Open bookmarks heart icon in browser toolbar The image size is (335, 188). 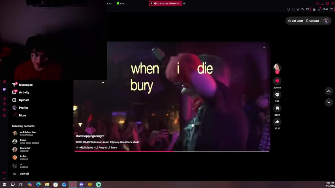[307, 9]
